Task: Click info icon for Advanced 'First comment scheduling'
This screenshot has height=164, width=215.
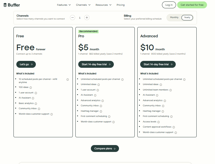Action: (171, 117)
